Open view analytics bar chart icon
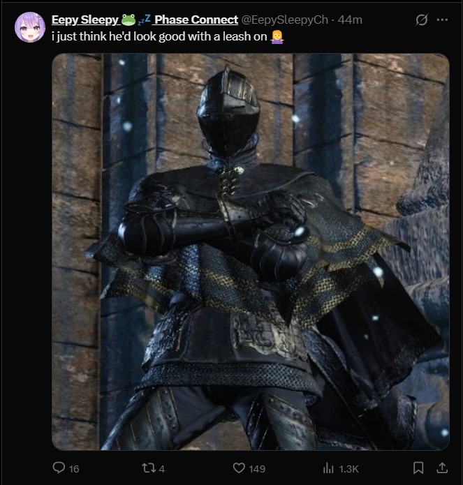This screenshot has width=463, height=485. tap(328, 468)
